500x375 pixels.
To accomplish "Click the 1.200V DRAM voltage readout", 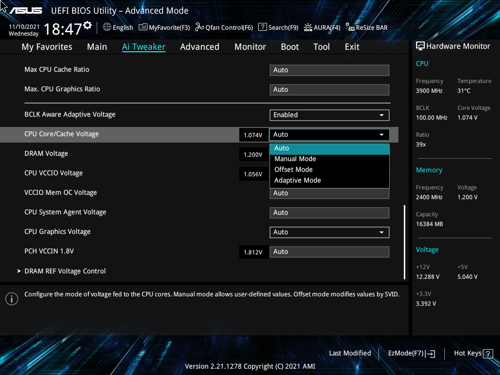I will coord(253,155).
